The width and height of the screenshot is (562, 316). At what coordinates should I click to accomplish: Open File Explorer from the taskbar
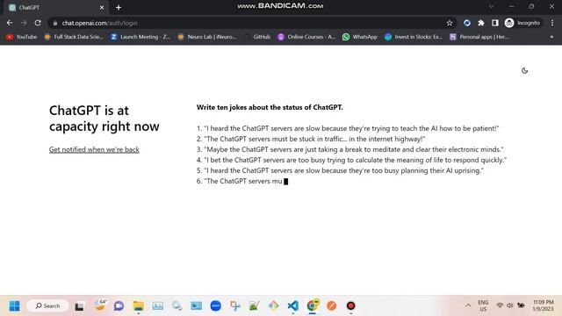139,305
